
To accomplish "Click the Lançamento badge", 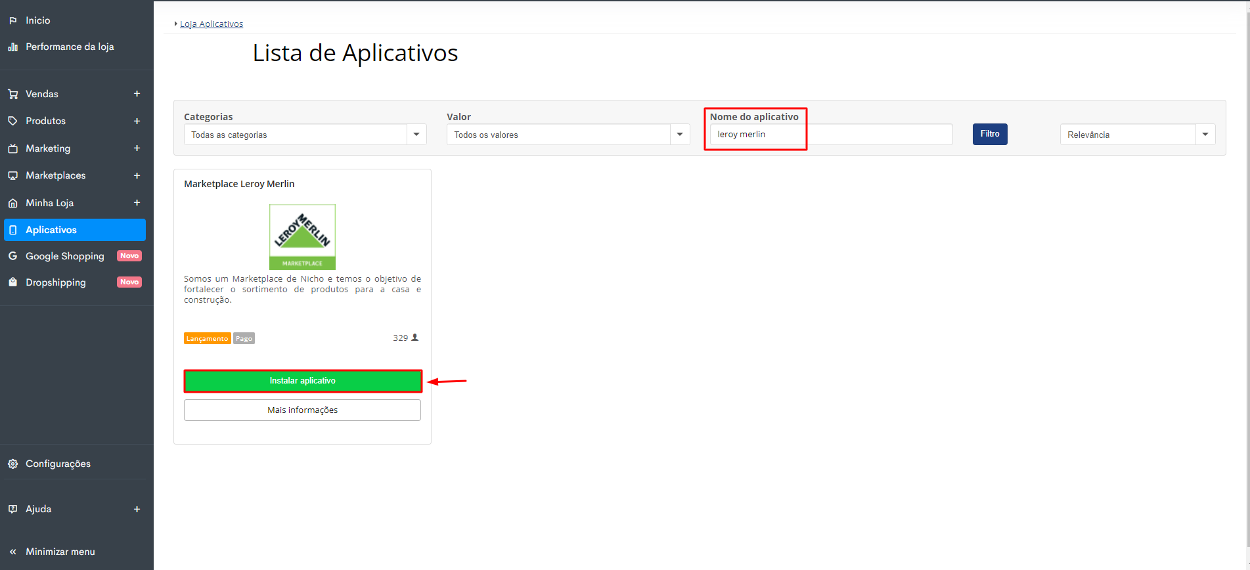I will point(208,338).
